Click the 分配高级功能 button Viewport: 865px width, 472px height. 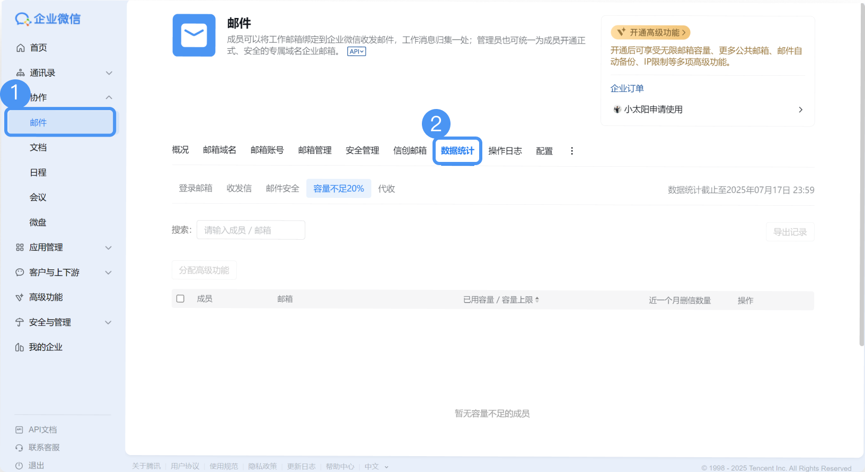pyautogui.click(x=204, y=270)
